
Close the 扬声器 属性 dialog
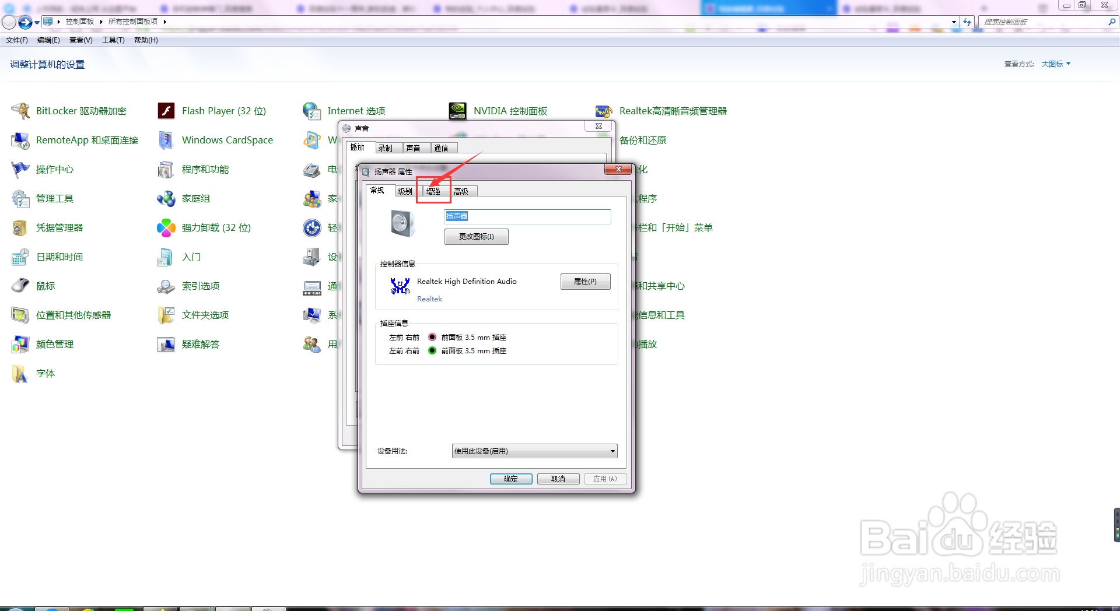point(618,170)
